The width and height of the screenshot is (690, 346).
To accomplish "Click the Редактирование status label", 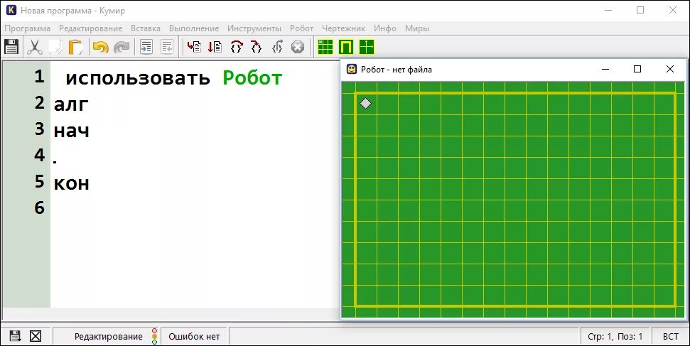I will [108, 336].
